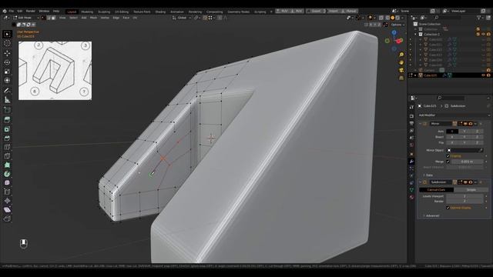The width and height of the screenshot is (493, 277).
Task: Open the Vertex menu in viewport header
Action: 105,18
